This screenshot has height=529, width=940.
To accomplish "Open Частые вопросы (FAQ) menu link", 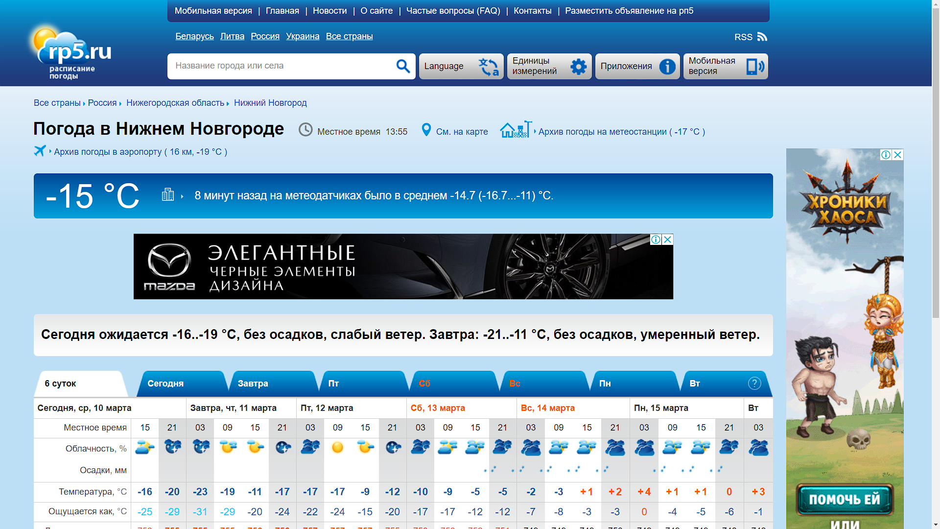I will click(x=453, y=11).
